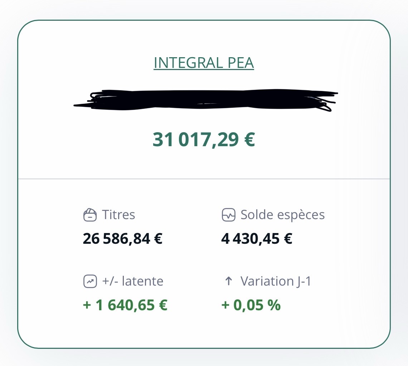Click the Variation J-1 label
Image resolution: width=408 pixels, height=366 pixels.
pyautogui.click(x=276, y=281)
